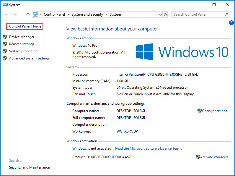Image resolution: width=235 pixels, height=176 pixels.
Task: Open System protection link
Action: pyautogui.click(x=23, y=51)
